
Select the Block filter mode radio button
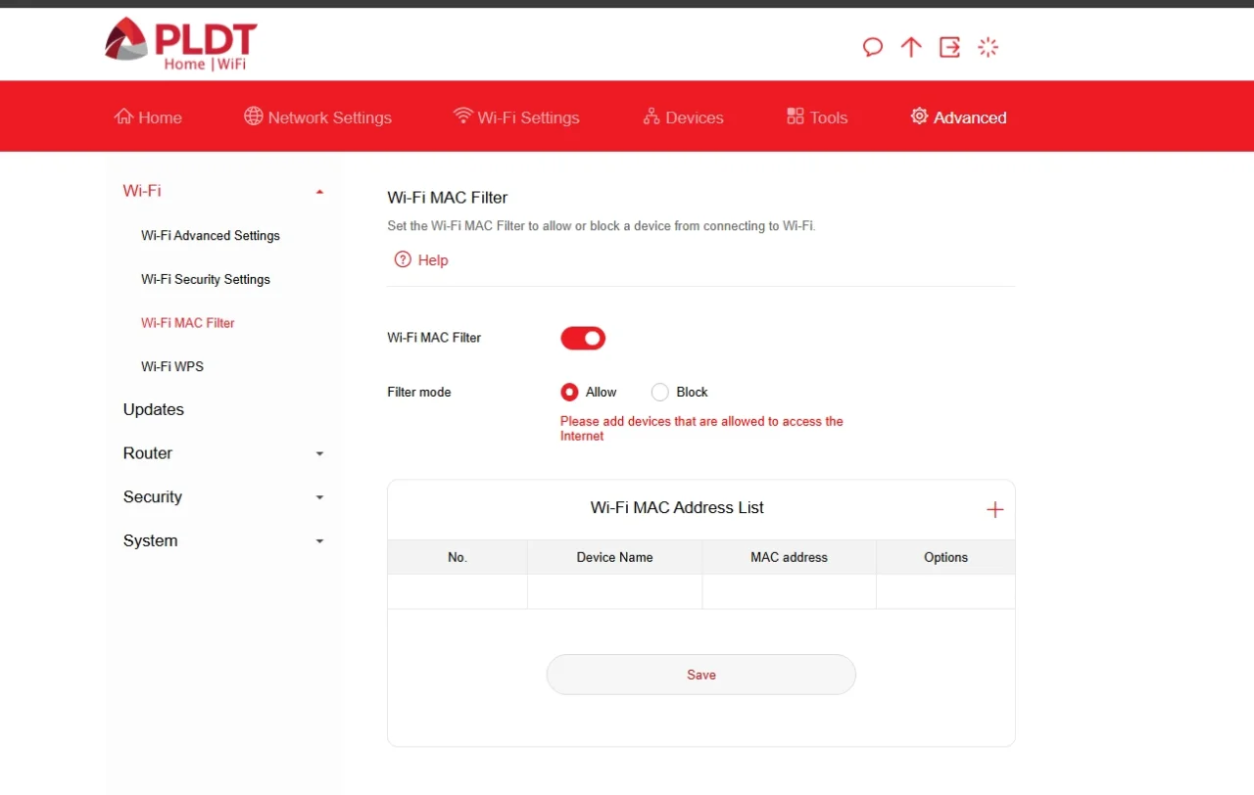pos(660,392)
